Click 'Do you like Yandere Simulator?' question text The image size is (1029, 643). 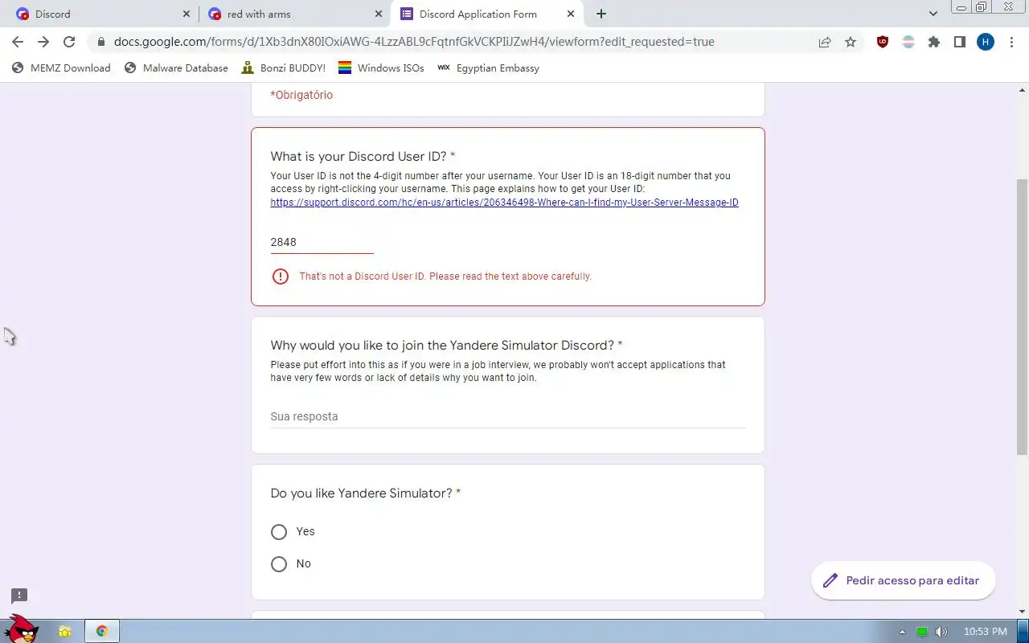tap(361, 493)
